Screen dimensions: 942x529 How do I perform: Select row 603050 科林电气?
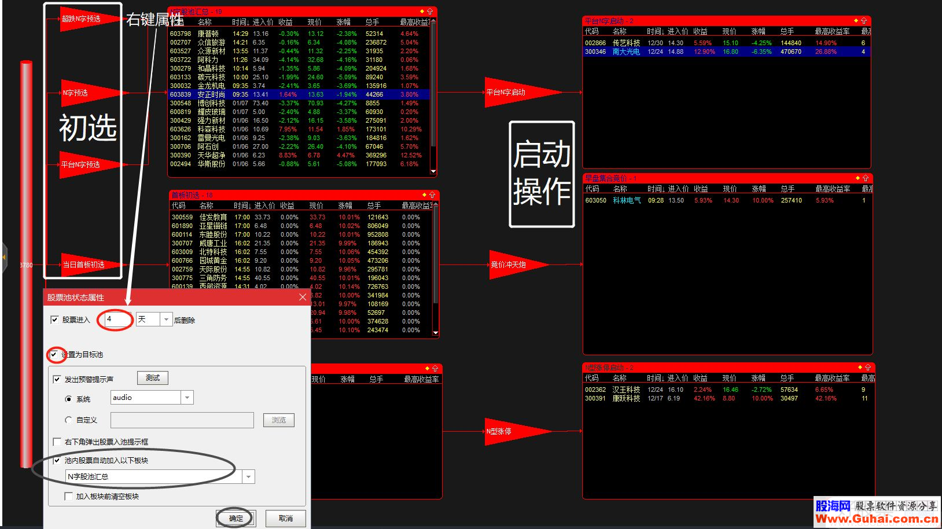pos(728,200)
